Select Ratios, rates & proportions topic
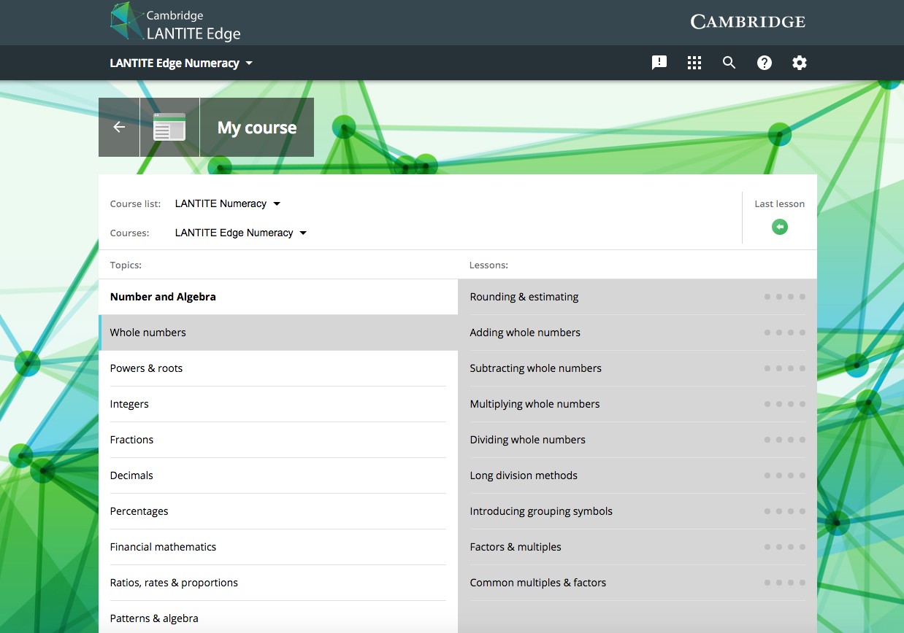Screen dimensions: 904x633 click(x=278, y=583)
